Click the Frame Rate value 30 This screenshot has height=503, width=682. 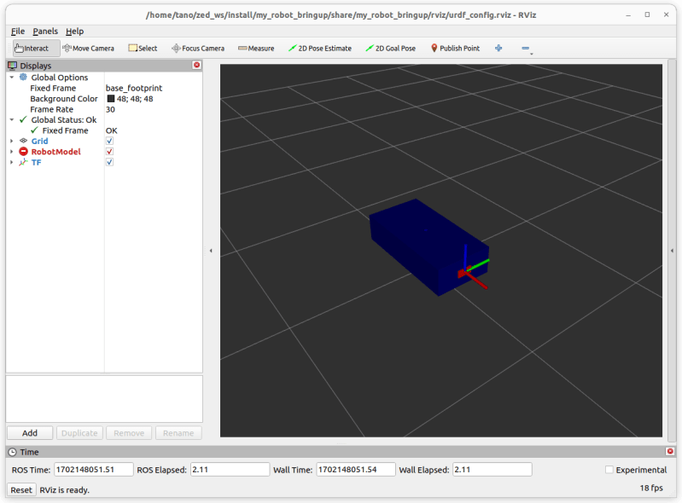coord(110,109)
